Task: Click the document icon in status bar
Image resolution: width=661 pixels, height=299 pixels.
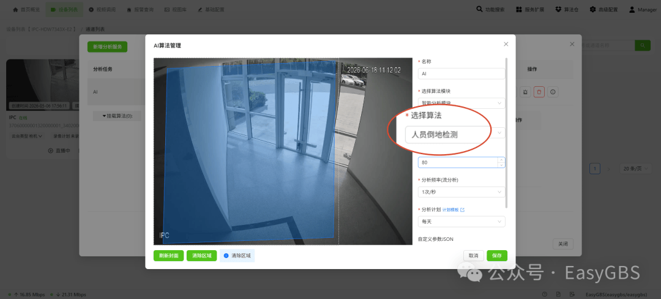Action: 558,294
